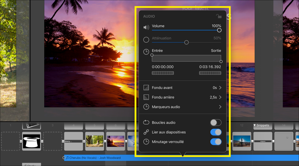299x166 pixels.
Task: Open Fondu avant options via chevron
Action: pos(220,88)
